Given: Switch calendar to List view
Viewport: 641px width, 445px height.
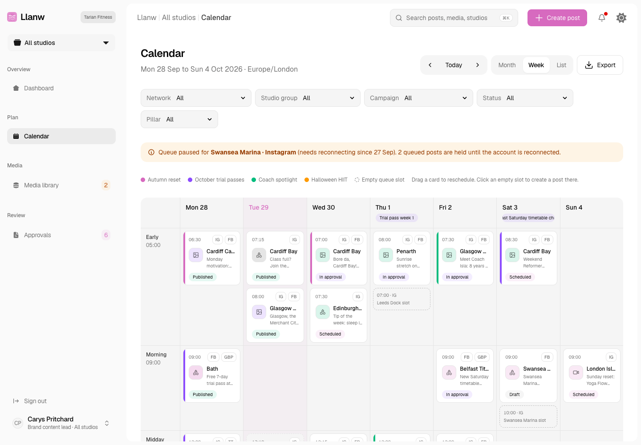Looking at the screenshot, I should [561, 65].
